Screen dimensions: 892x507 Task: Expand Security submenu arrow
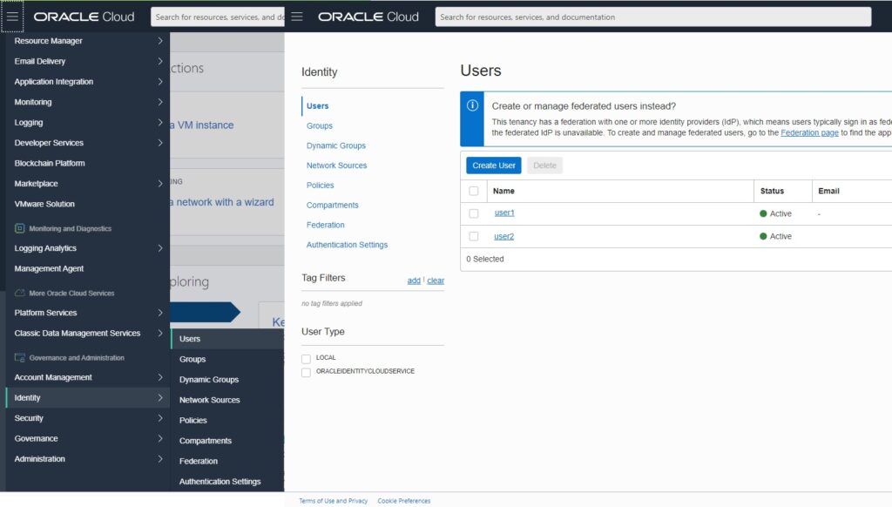(160, 417)
